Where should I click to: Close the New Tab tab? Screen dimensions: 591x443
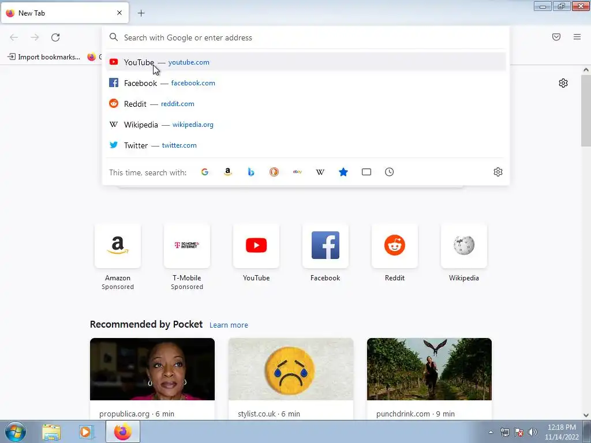[119, 13]
